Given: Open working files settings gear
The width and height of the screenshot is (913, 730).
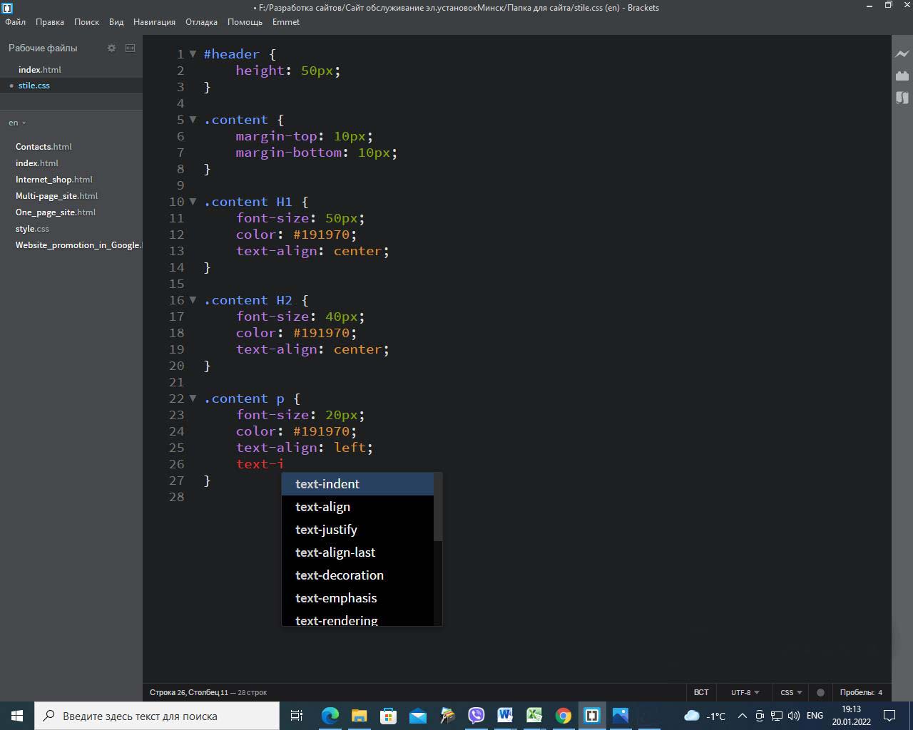Looking at the screenshot, I should [x=111, y=48].
